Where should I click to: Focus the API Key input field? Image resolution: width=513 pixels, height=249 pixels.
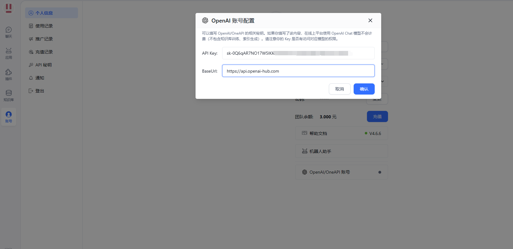(298, 53)
